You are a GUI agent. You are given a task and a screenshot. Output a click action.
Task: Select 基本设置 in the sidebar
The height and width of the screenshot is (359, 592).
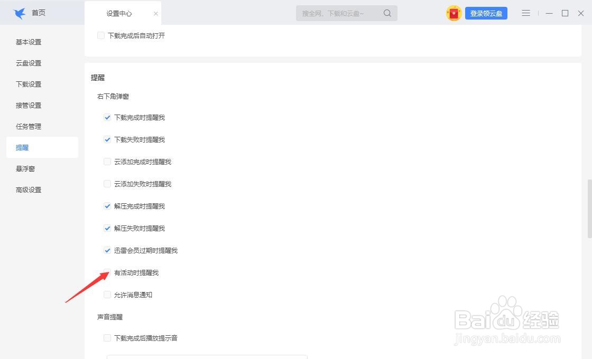[x=28, y=42]
